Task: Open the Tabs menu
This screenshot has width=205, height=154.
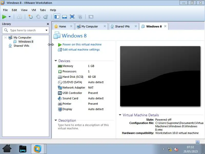Action: point(43,10)
